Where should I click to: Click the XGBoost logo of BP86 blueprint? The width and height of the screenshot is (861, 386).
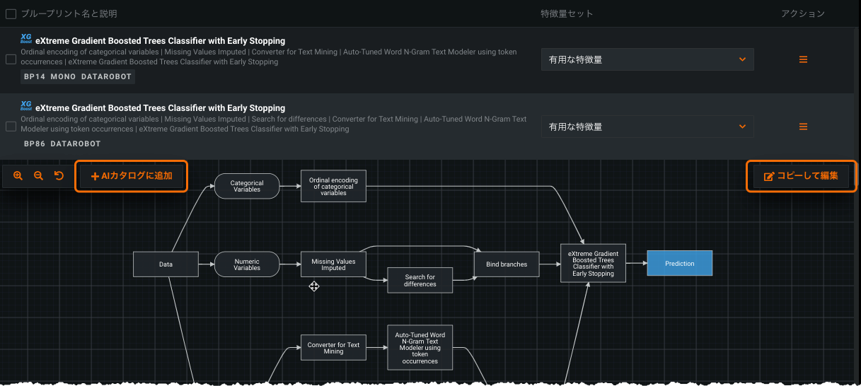point(26,107)
